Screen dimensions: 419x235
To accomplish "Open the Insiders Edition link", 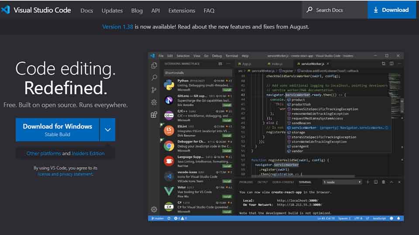I will pyautogui.click(x=88, y=154).
